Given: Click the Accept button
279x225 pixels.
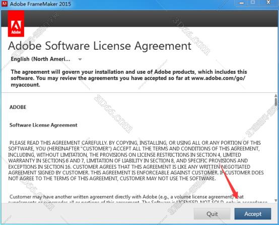Looking at the screenshot, I should [x=253, y=213].
